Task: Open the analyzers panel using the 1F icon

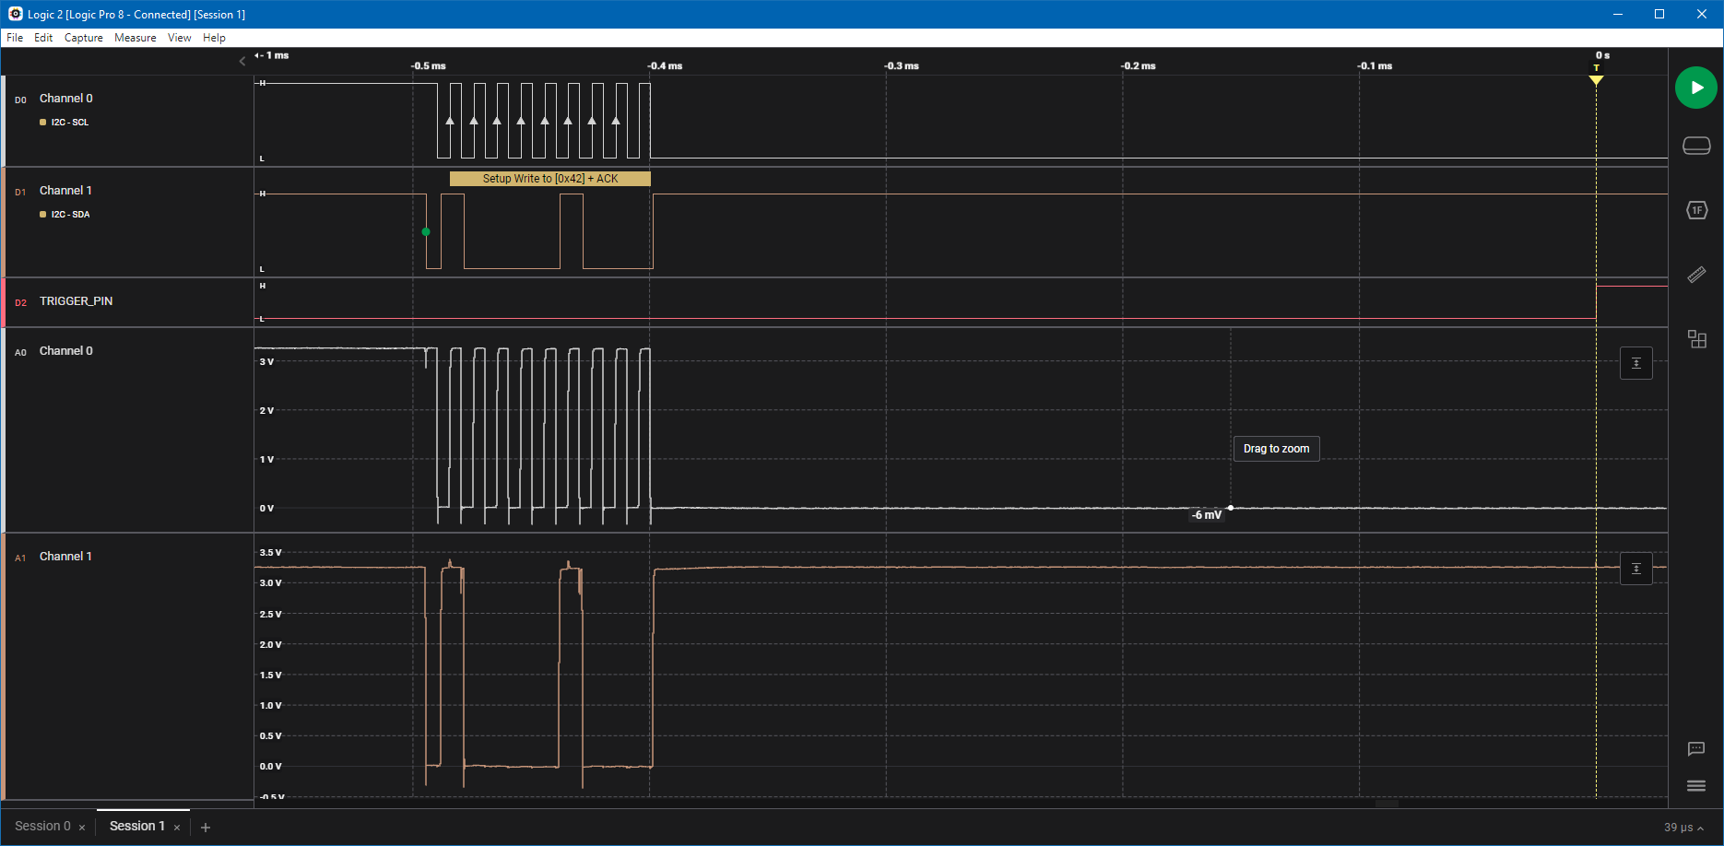Action: pos(1696,209)
